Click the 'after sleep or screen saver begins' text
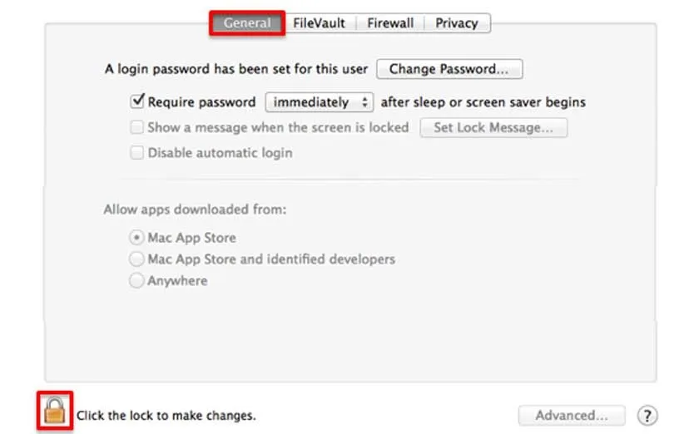The height and width of the screenshot is (434, 684). 483,102
